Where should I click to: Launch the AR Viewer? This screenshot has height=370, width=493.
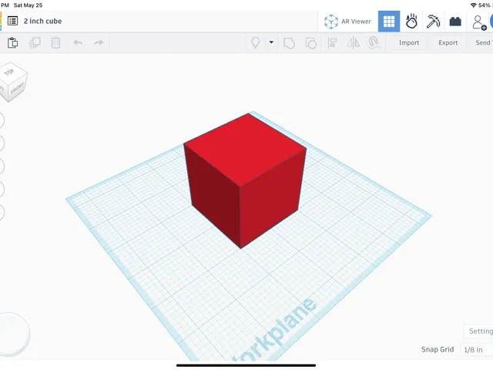pos(347,22)
